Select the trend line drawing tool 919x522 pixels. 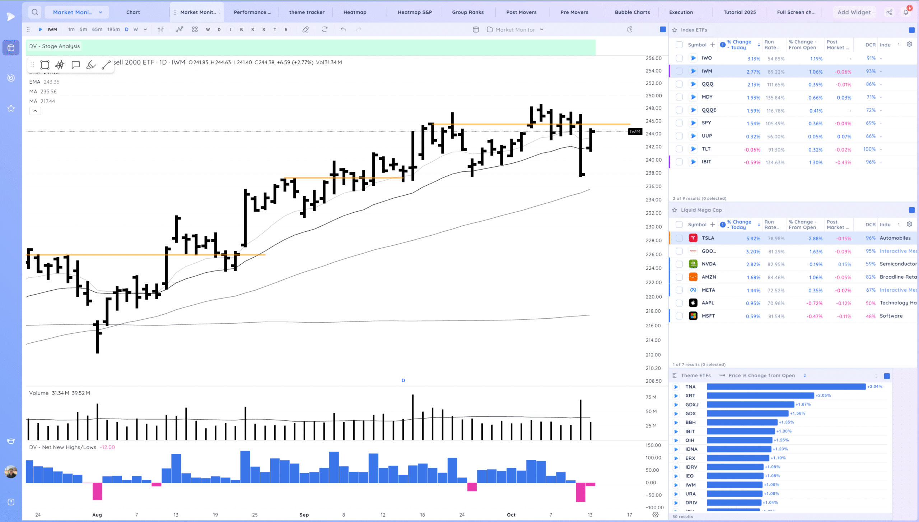coord(106,65)
